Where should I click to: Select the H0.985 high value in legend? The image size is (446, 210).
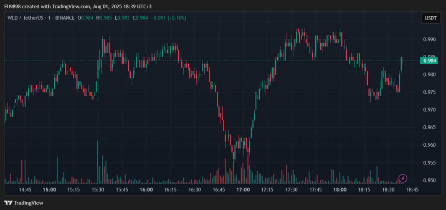click(x=104, y=18)
